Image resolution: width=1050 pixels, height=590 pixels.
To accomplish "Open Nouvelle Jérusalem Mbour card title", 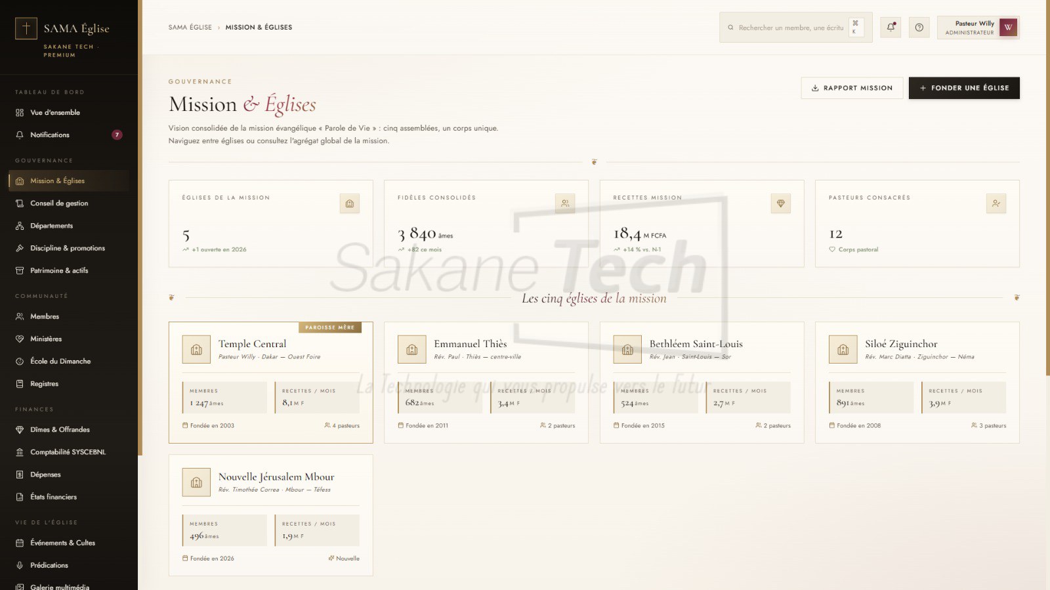I will pos(276,477).
